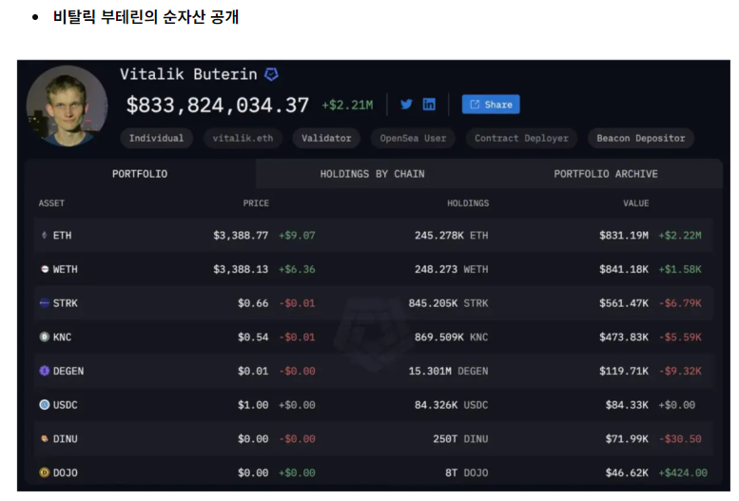Screen dimensions: 739x501
Task: Click the vitalik.eth tag
Action: [x=243, y=138]
